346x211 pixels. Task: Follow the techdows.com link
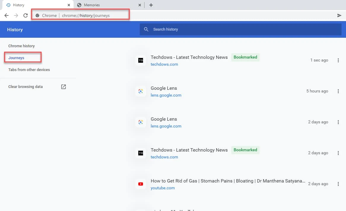click(x=164, y=64)
